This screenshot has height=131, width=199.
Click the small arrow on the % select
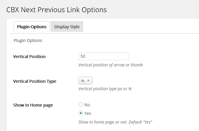pyautogui.click(x=89, y=81)
